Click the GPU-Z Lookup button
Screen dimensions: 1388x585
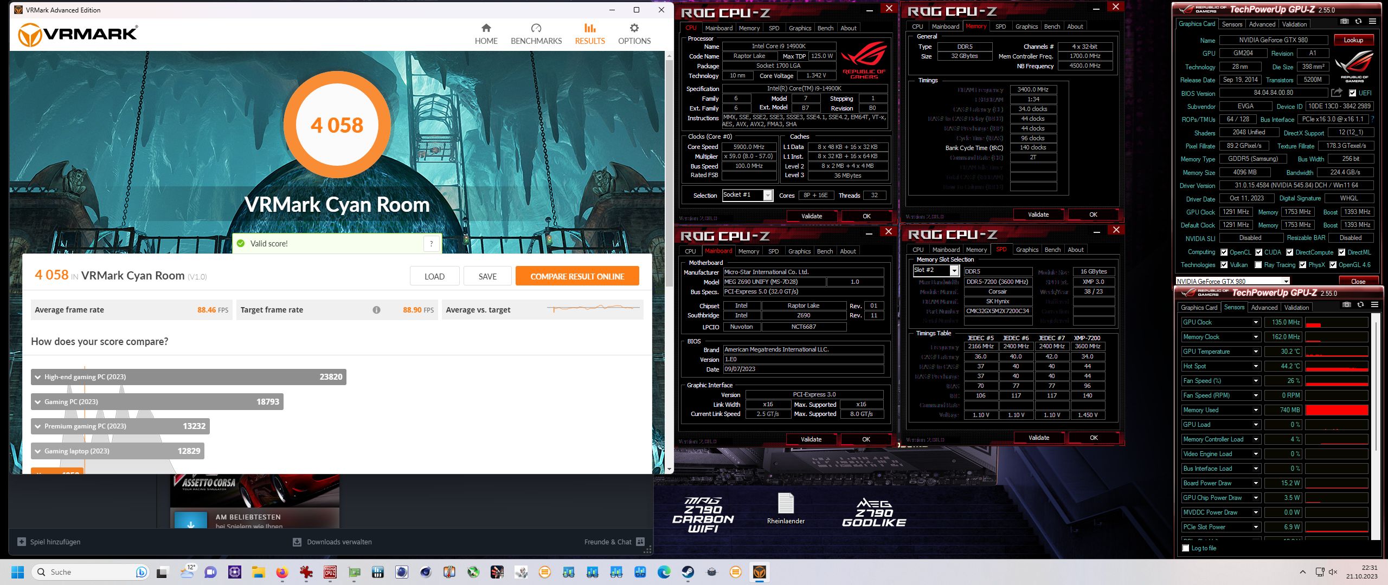[x=1353, y=40]
